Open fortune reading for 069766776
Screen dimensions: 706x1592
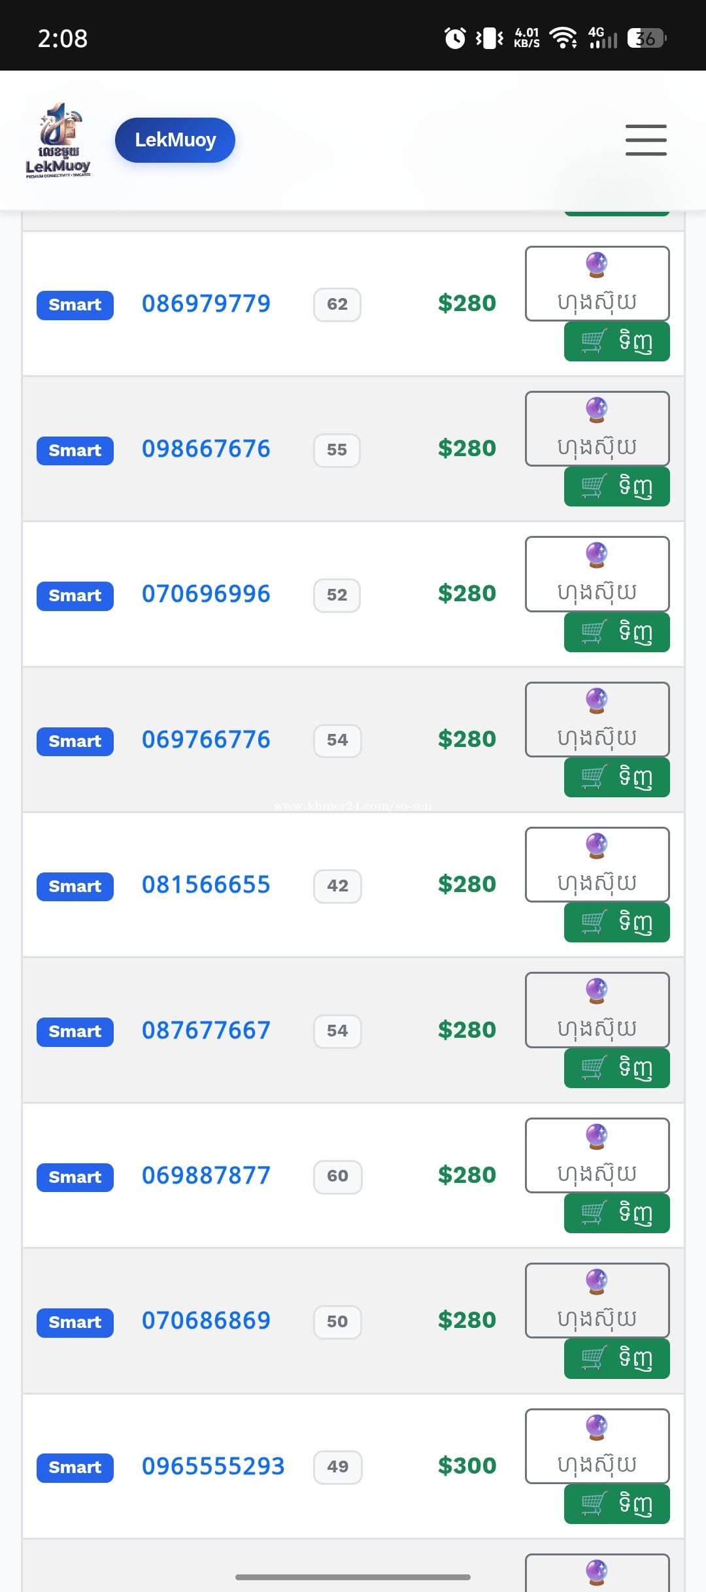click(597, 720)
